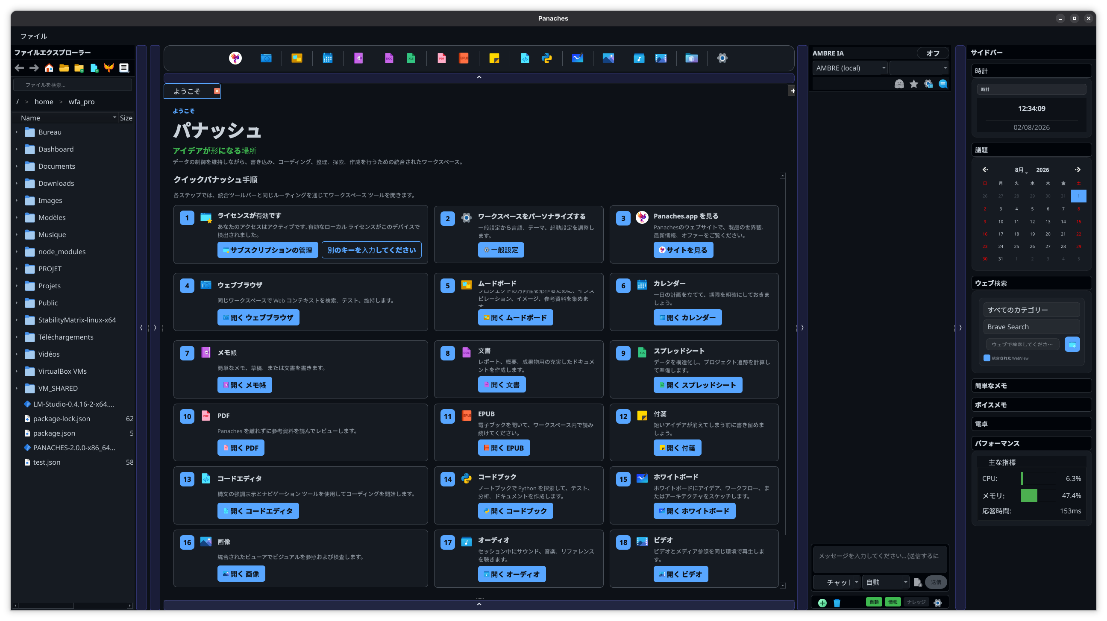Viewport: 1107px width, 621px height.
Task: Open the XLS spreadsheet toolbar icon
Action: 411,58
